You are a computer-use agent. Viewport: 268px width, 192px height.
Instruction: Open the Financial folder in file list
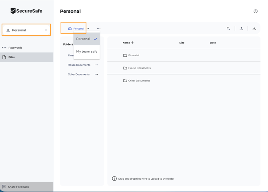(134, 55)
